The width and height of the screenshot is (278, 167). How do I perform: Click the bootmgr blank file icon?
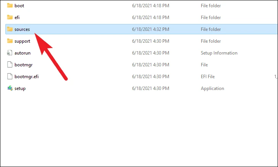[10, 65]
